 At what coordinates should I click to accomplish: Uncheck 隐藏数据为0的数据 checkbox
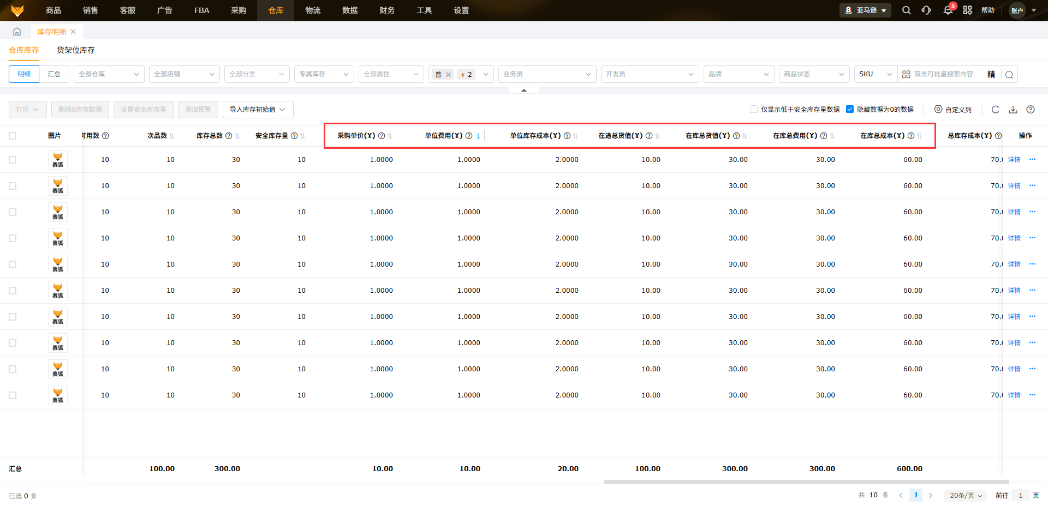coord(850,110)
